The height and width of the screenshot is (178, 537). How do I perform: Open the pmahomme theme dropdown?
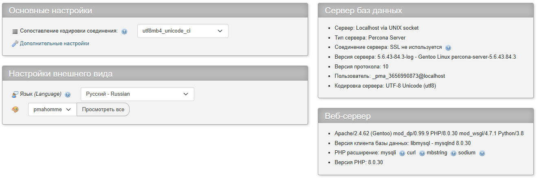point(52,110)
